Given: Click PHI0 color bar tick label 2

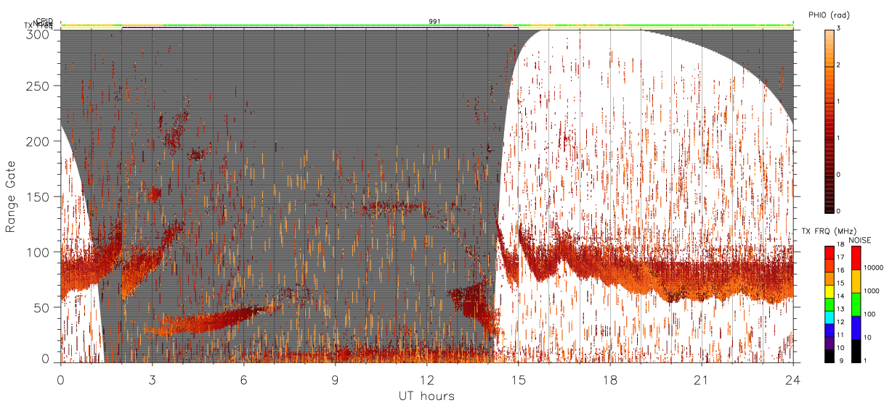Looking at the screenshot, I should (x=839, y=66).
